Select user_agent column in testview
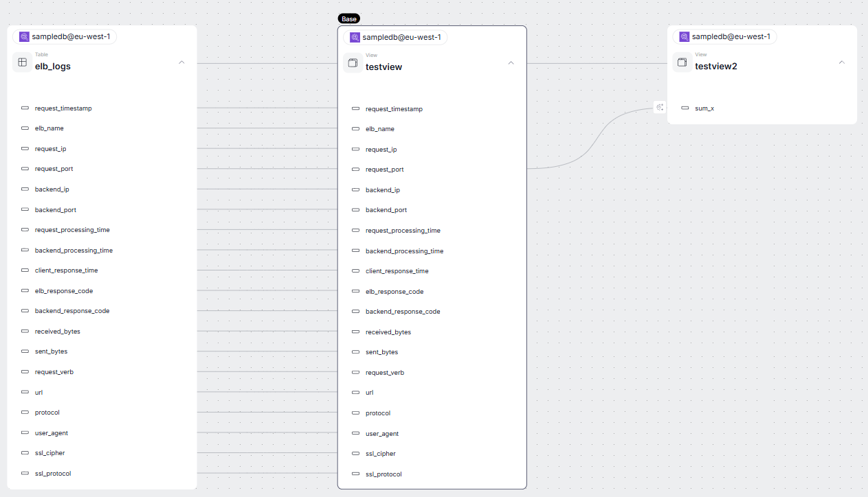 tap(382, 434)
